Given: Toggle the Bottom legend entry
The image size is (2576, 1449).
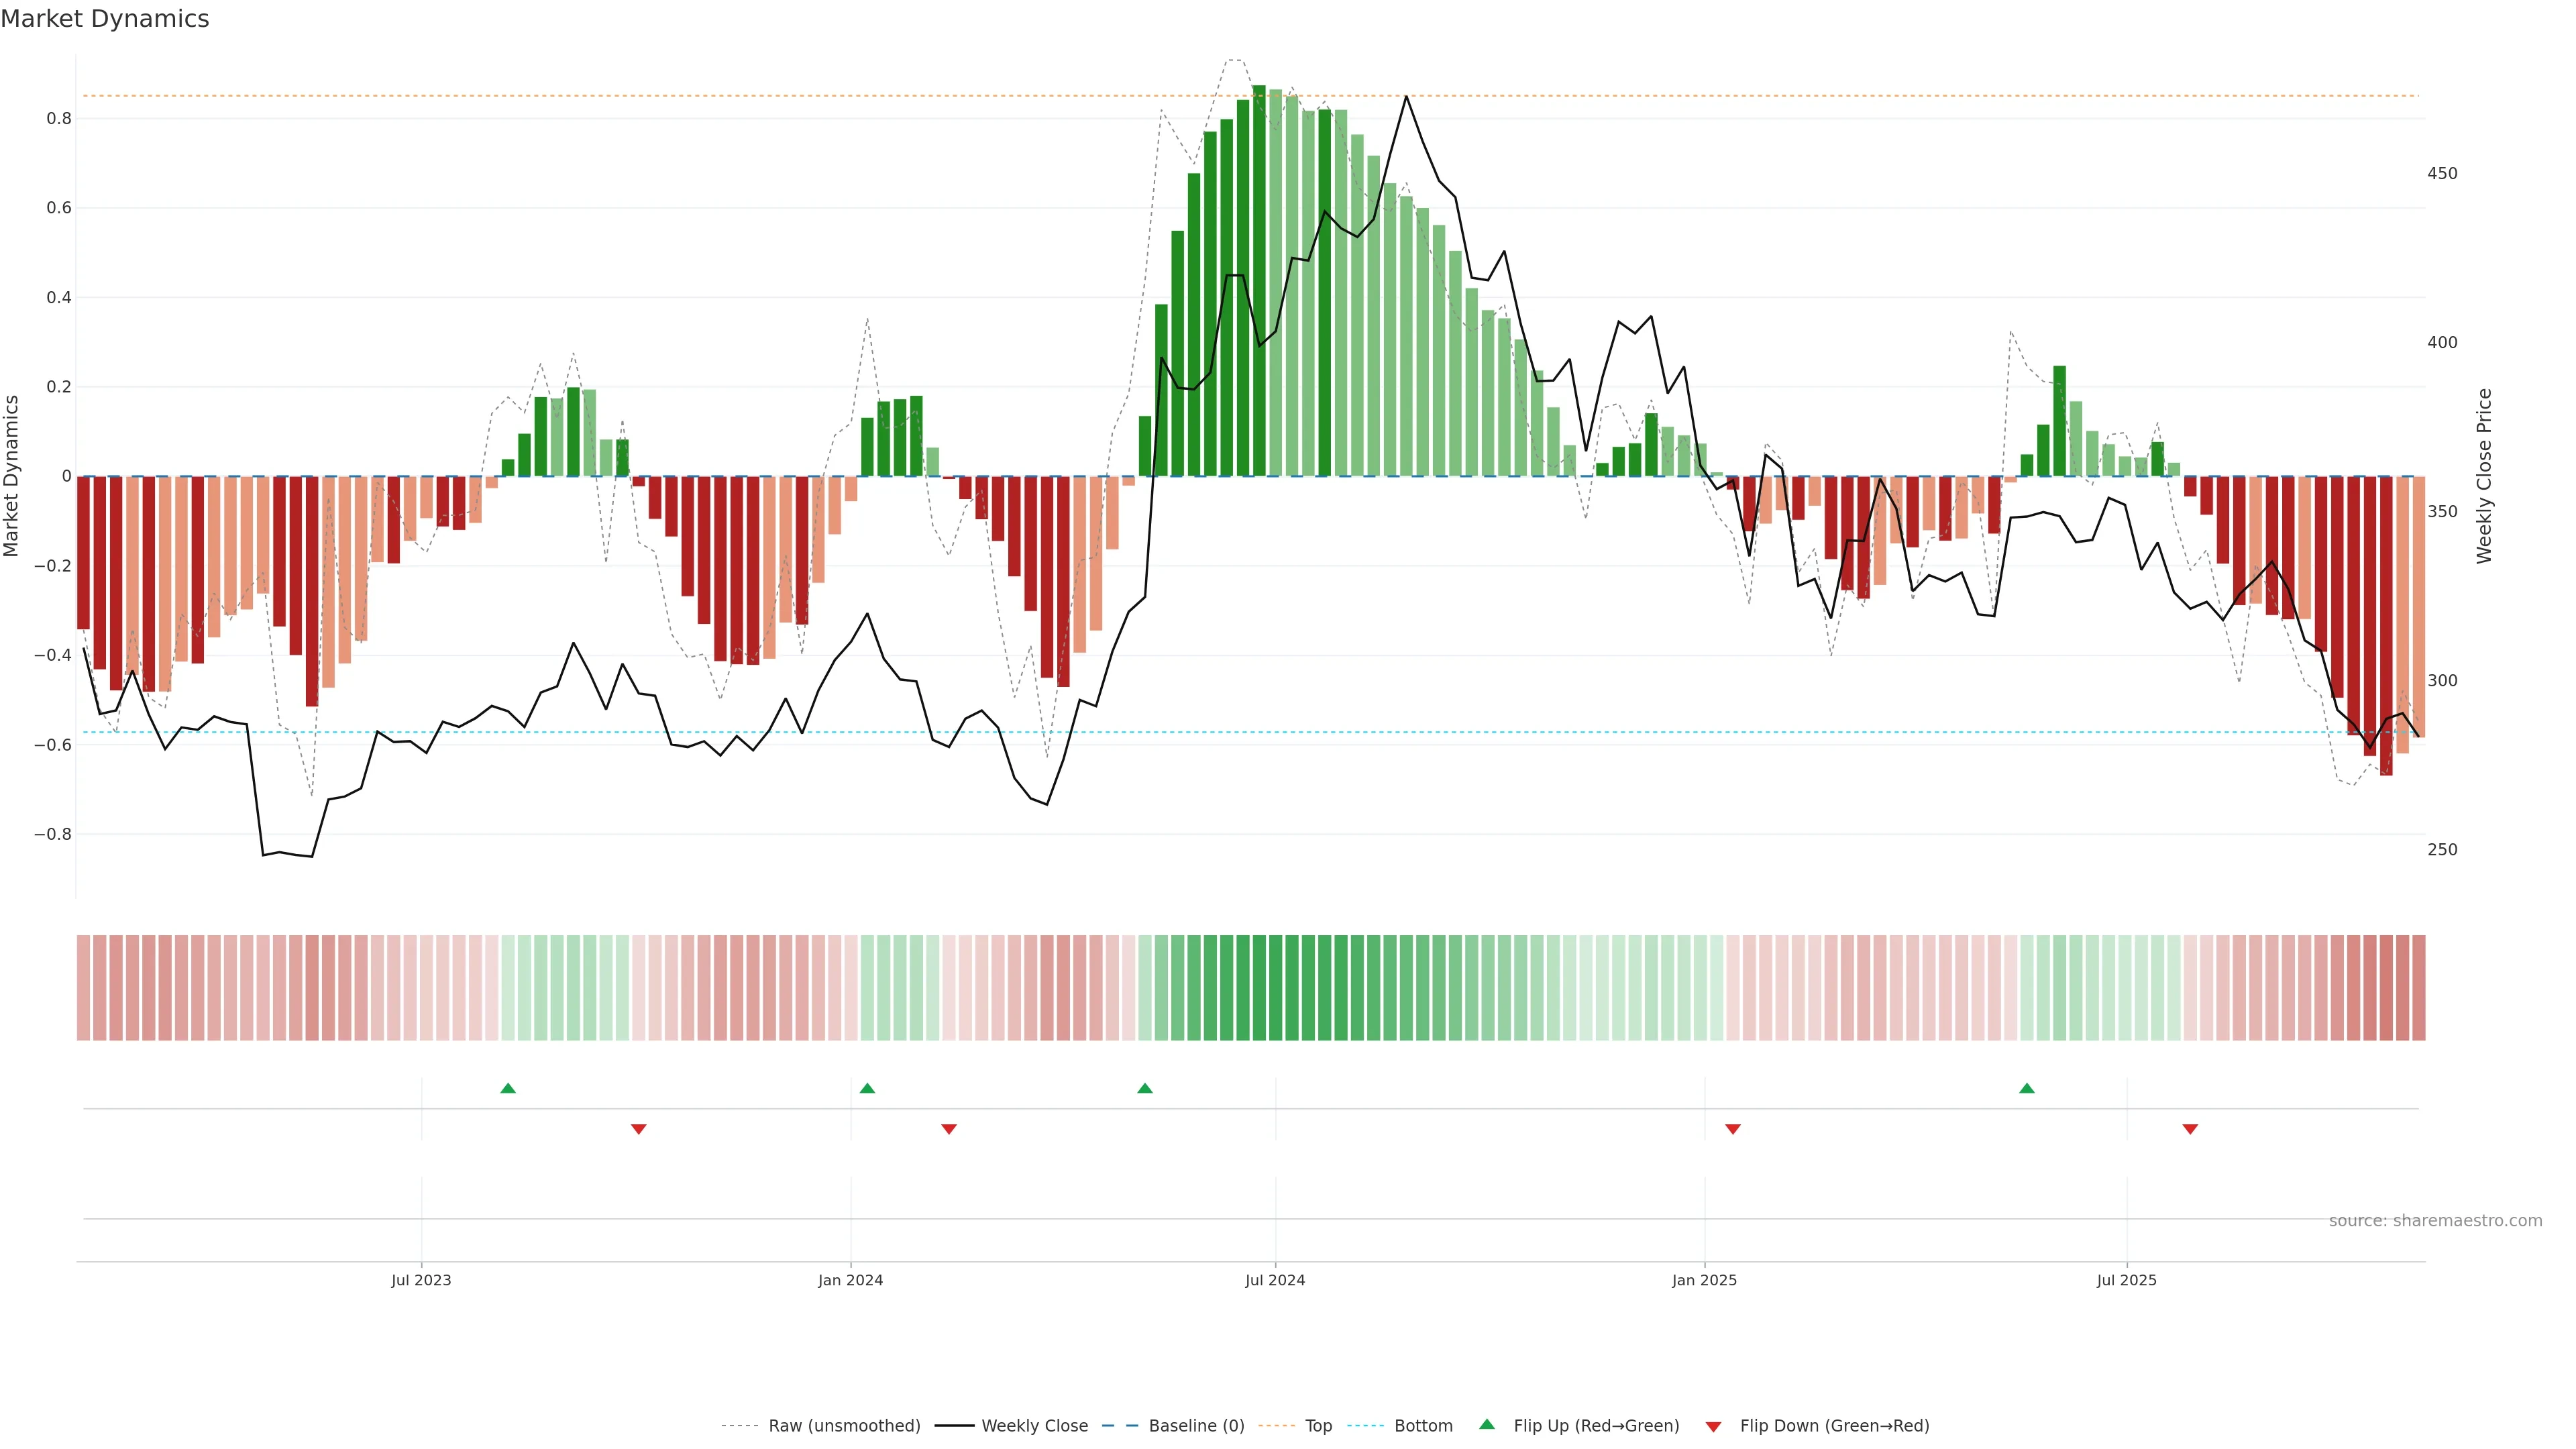Looking at the screenshot, I should tap(1423, 1426).
